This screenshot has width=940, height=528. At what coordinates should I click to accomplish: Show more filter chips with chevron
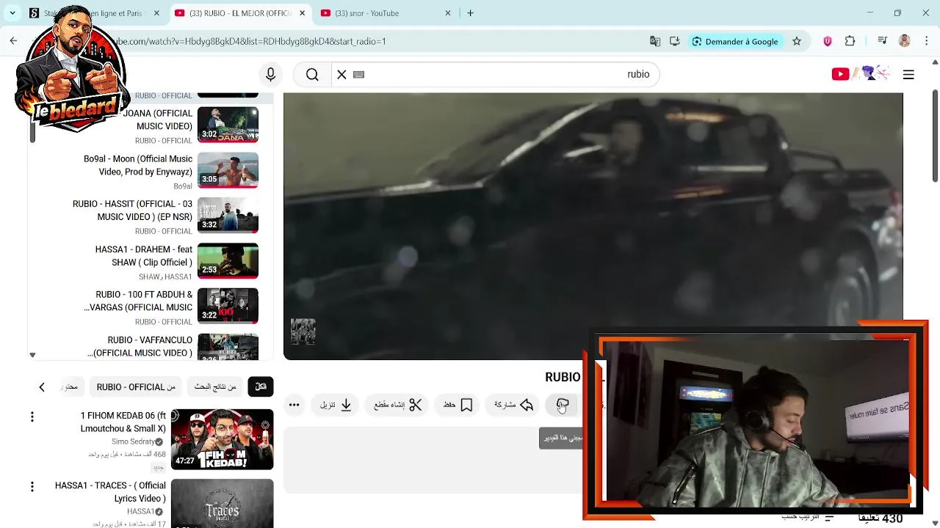coord(42,386)
